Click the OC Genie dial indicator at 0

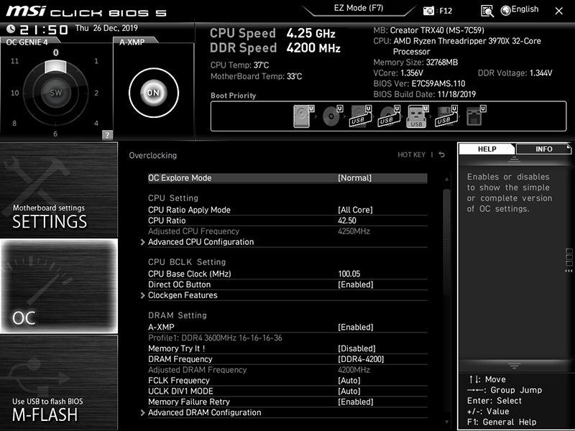tap(56, 66)
